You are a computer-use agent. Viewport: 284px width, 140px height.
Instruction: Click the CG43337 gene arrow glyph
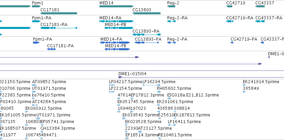click(x=260, y=6)
